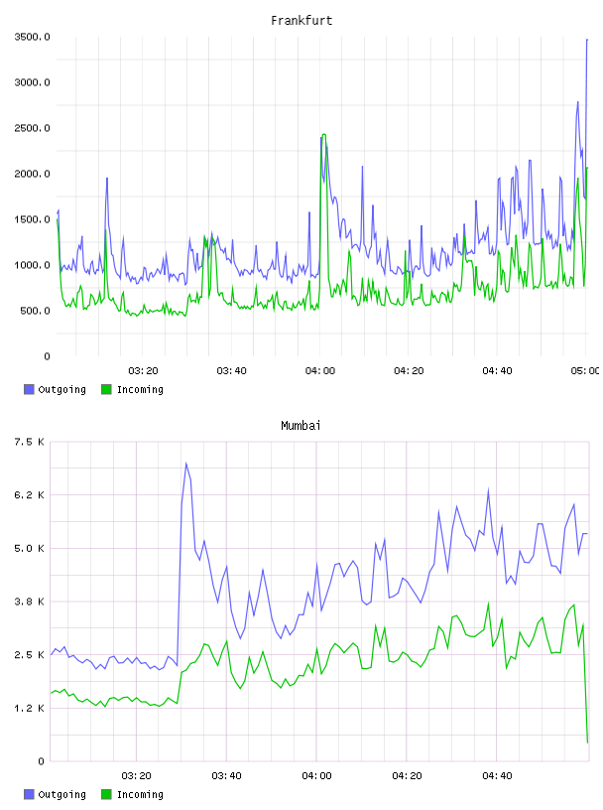This screenshot has width=603, height=810.
Task: Click the 3500.0 y-axis label in Frankfurt chart
Action: tap(32, 37)
